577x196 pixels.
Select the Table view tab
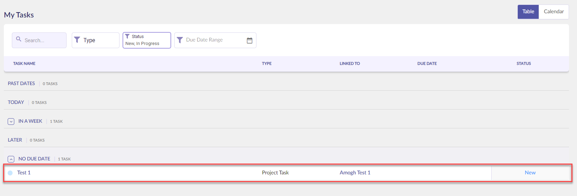pos(528,12)
